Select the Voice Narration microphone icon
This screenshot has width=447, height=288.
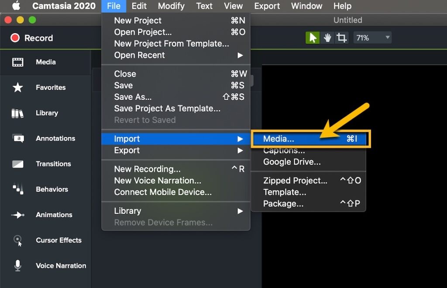point(17,265)
